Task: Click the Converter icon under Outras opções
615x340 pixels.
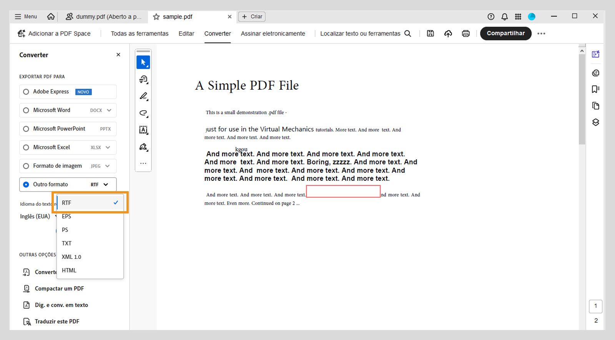Action: pos(26,272)
